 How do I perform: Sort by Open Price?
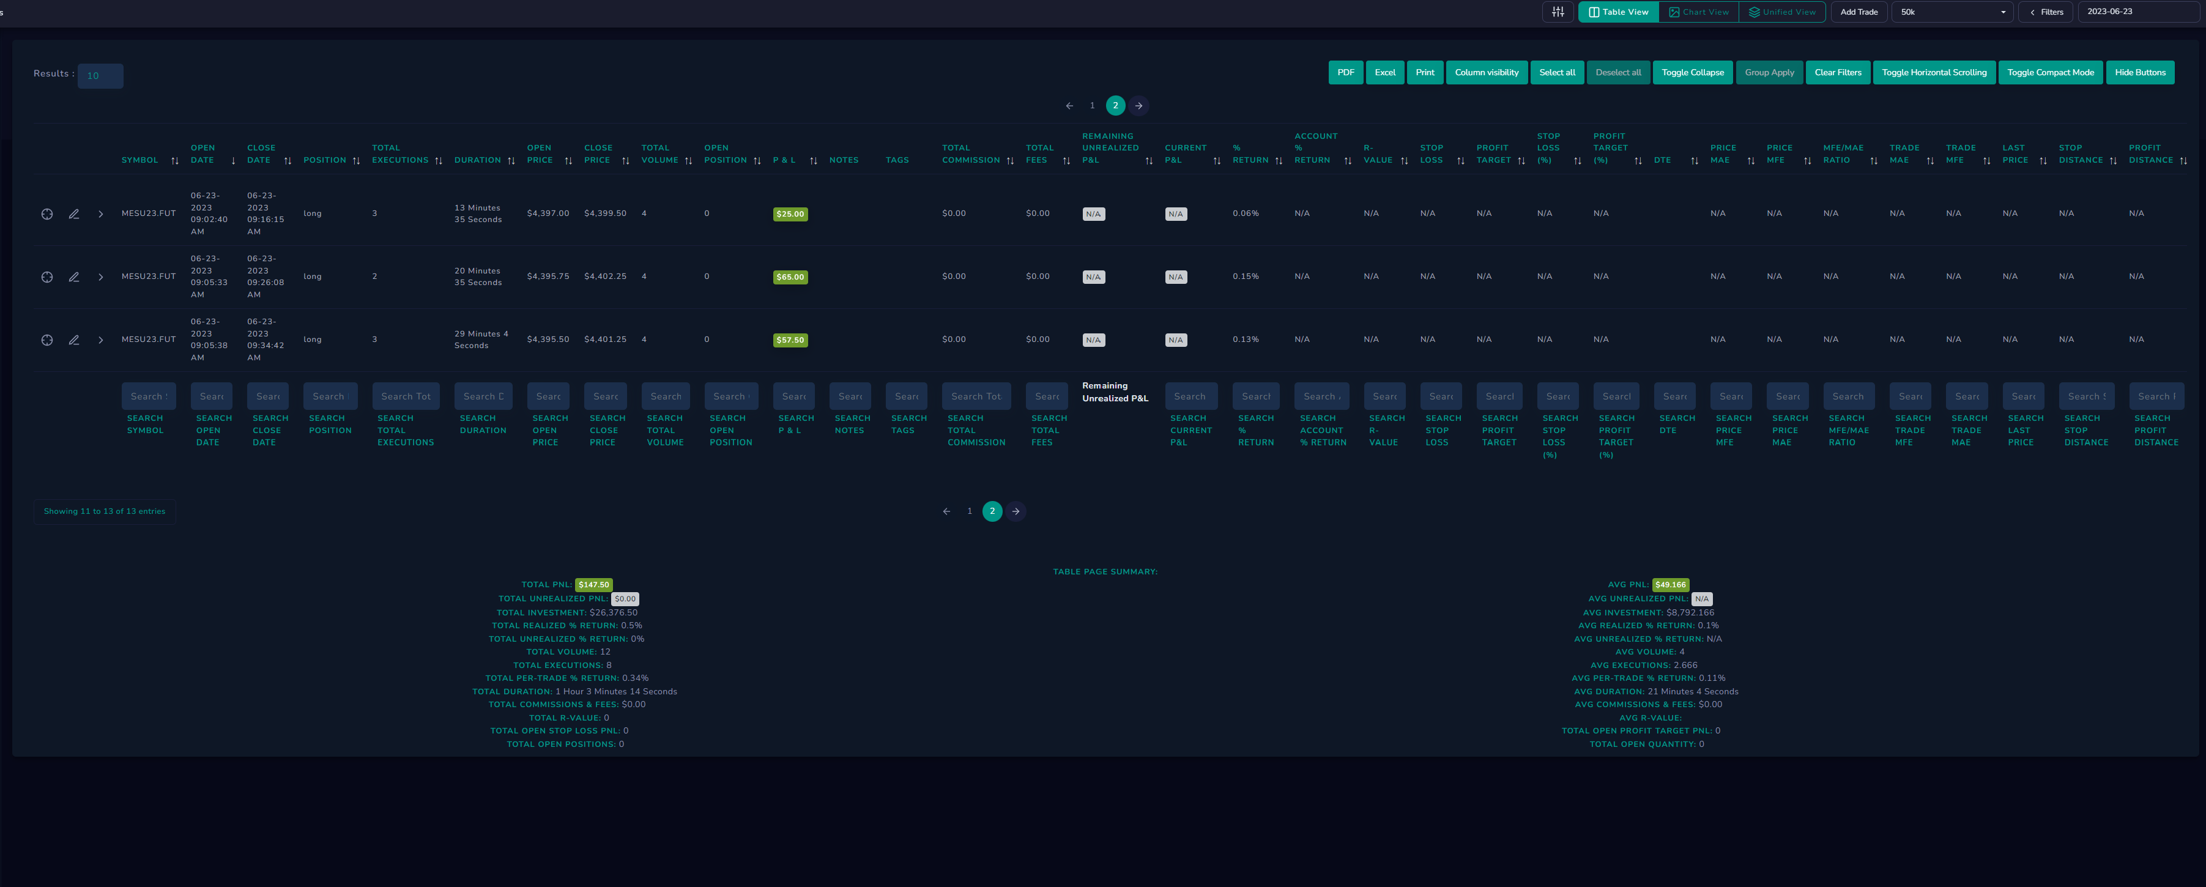tap(568, 161)
